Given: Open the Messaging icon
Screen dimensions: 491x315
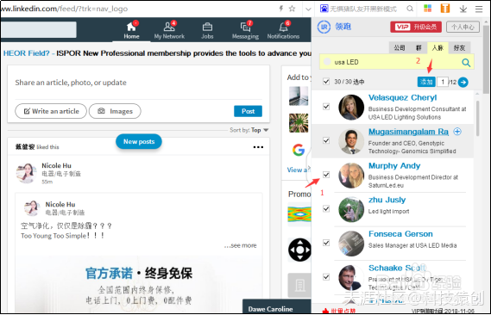Looking at the screenshot, I should pyautogui.click(x=245, y=27).
